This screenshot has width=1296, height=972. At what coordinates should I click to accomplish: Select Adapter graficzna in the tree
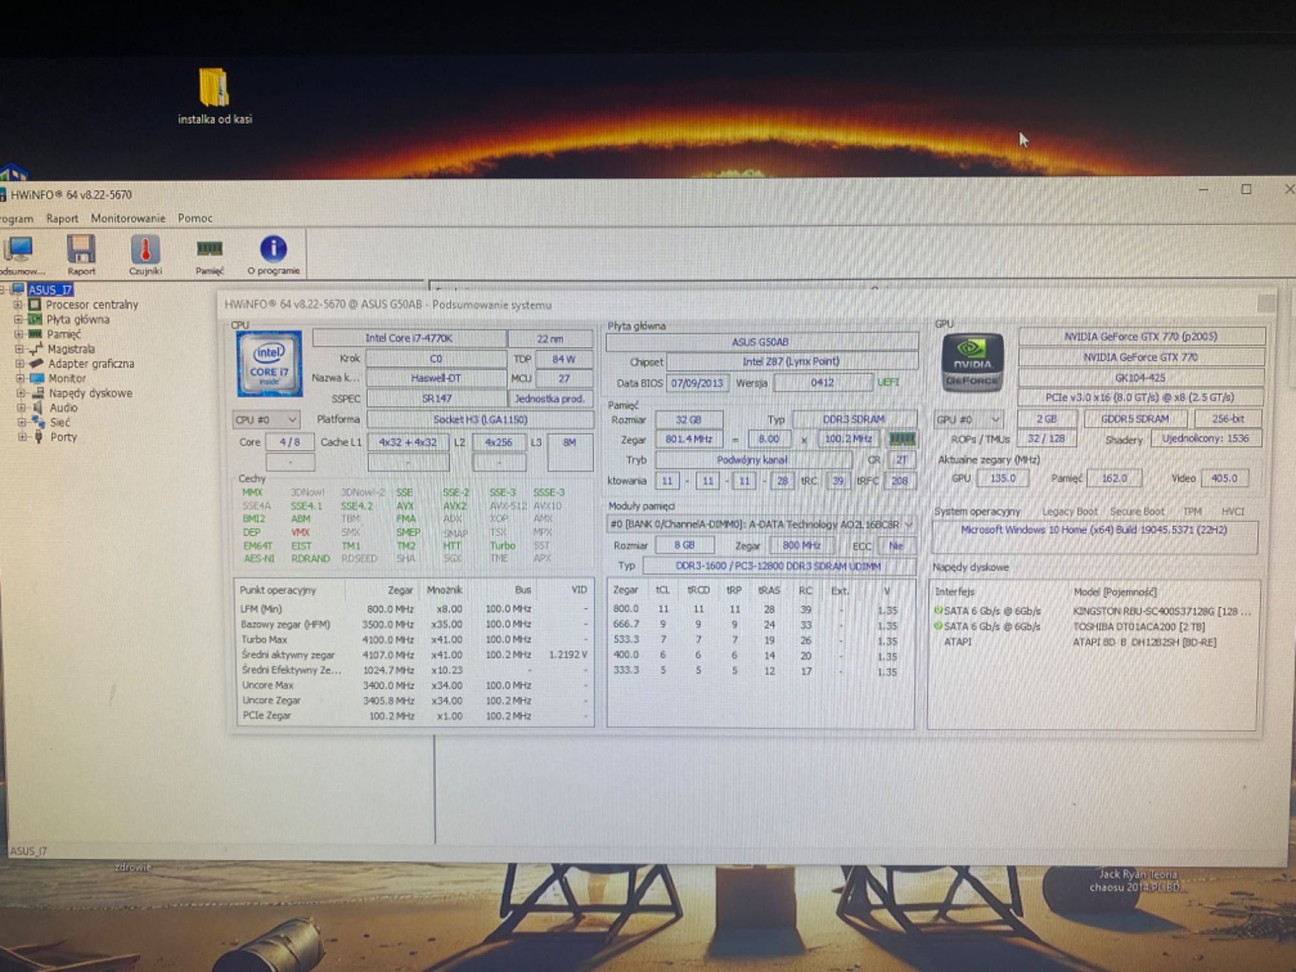pyautogui.click(x=91, y=364)
